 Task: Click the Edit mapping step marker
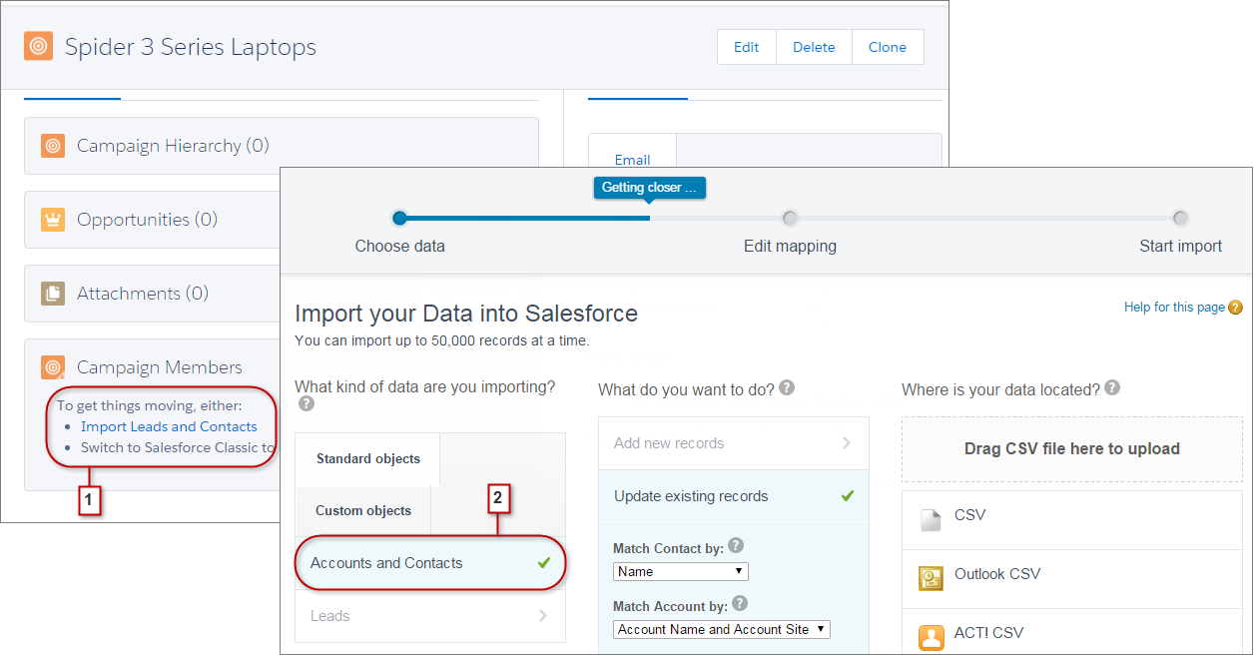[x=790, y=218]
